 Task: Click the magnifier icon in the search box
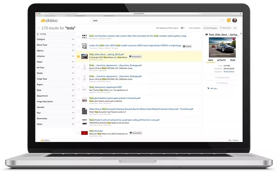point(222,20)
